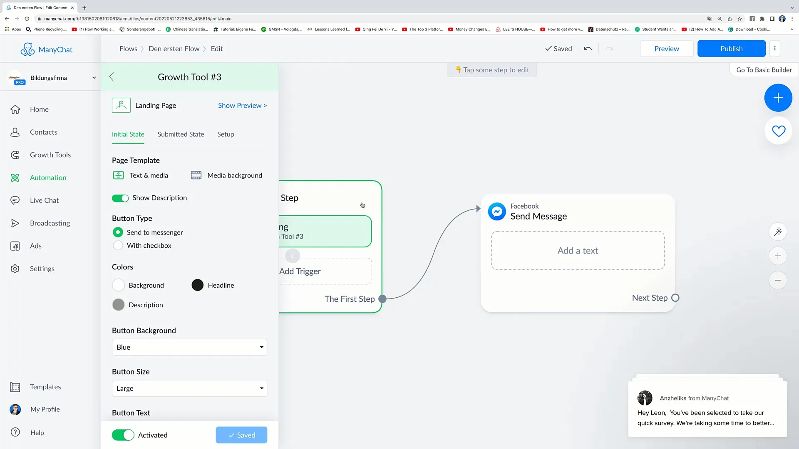
Task: Toggle the Show Description switch
Action: tap(120, 198)
